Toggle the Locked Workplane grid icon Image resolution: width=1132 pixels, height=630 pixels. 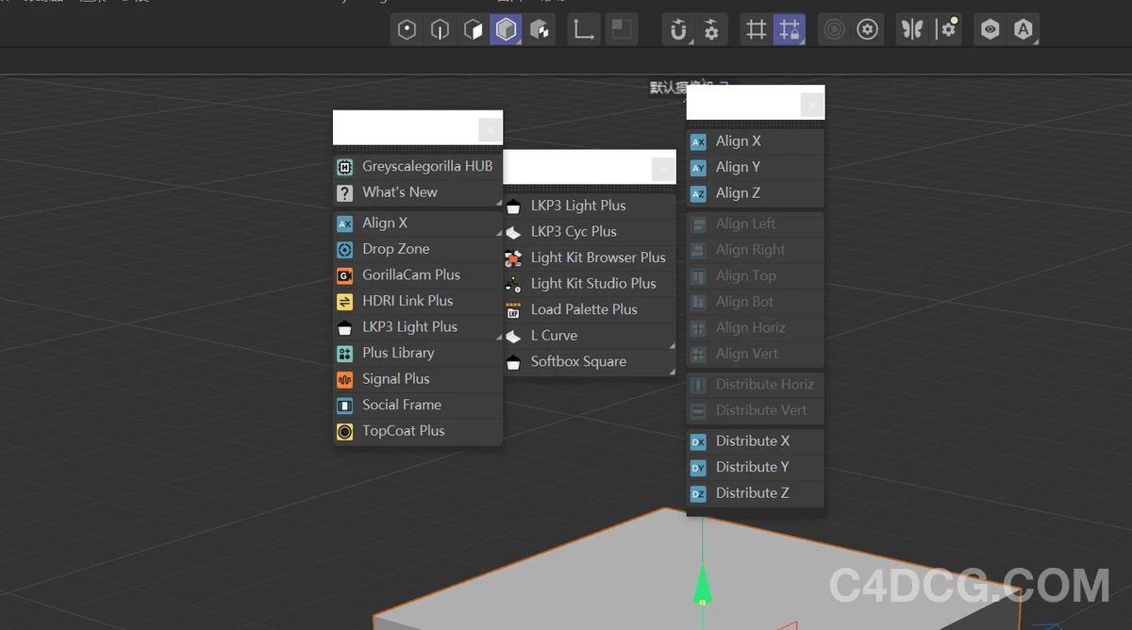point(789,30)
